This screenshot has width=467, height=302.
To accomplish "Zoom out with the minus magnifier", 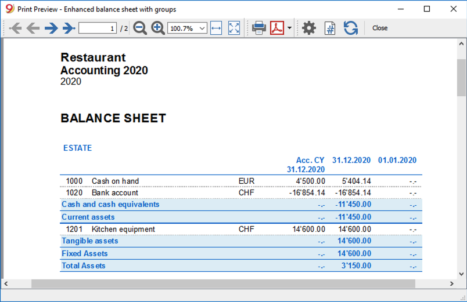I will (139, 28).
